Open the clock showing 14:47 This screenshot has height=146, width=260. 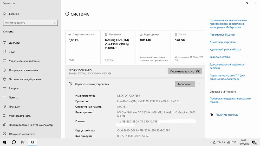coord(244,142)
